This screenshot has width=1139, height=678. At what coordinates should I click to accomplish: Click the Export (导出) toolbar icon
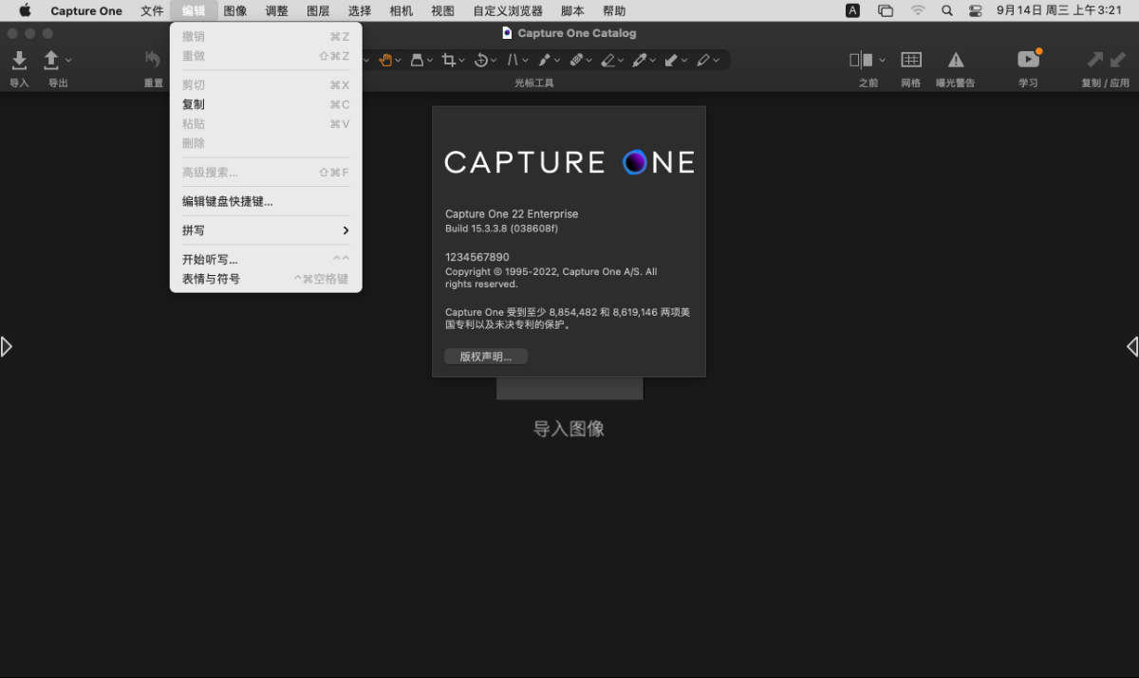click(x=51, y=60)
